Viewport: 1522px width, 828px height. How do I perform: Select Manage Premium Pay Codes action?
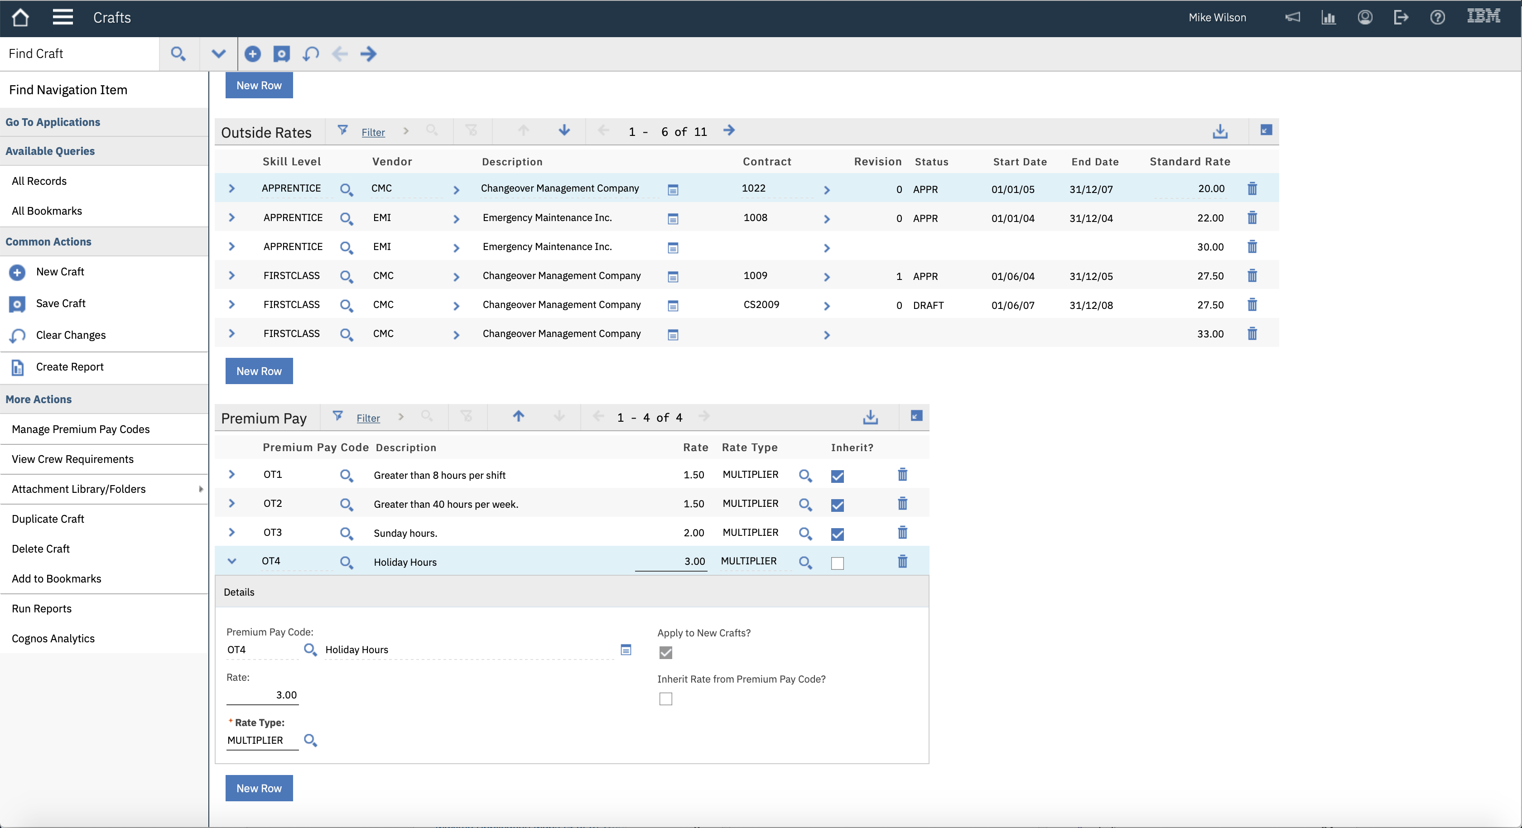(x=80, y=429)
